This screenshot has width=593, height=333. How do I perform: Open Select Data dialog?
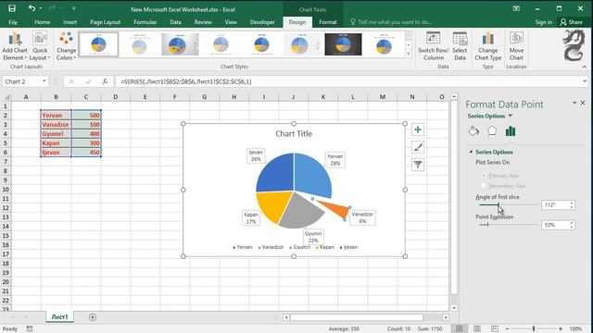click(460, 46)
